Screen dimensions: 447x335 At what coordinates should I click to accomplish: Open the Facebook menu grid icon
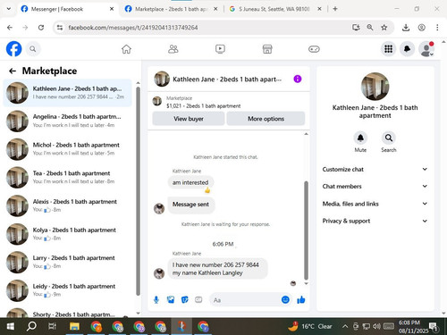click(388, 49)
